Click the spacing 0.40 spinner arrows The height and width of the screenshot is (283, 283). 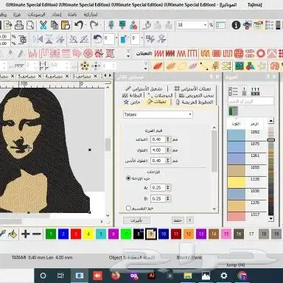click(168, 139)
